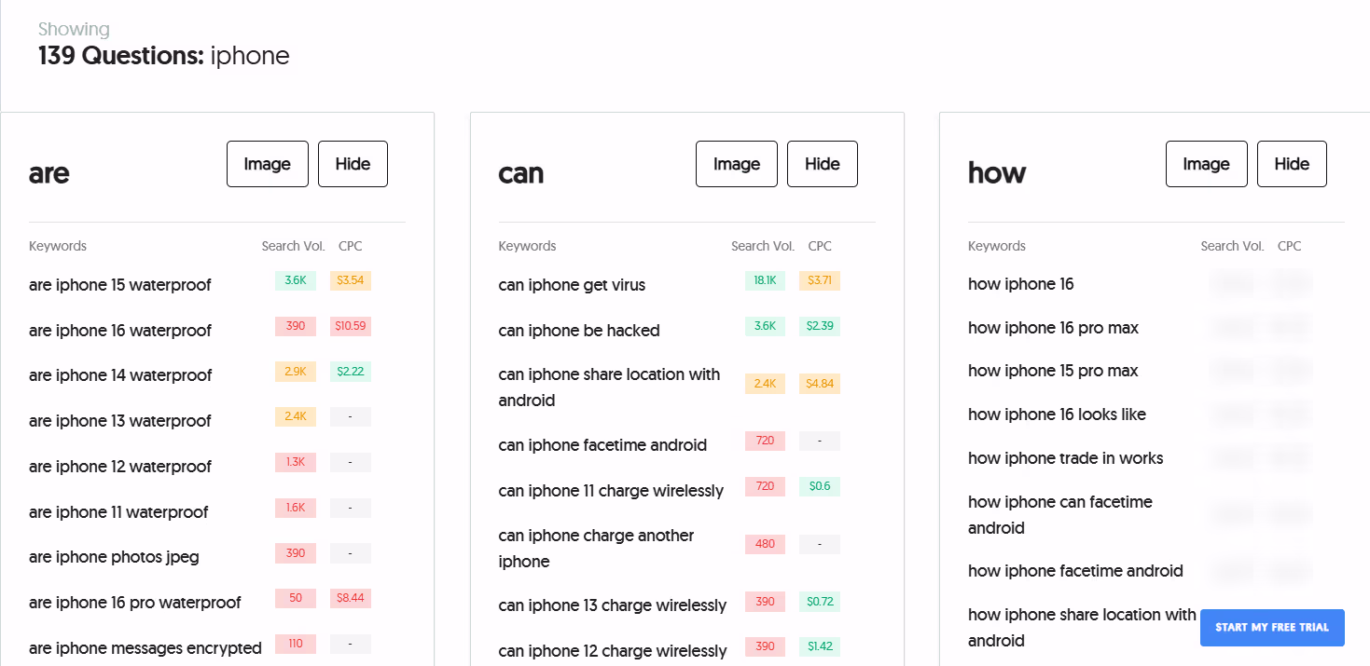Click $3.54 CPC for 'are iphone 15 waterproof'
This screenshot has width=1370, height=666.
[x=351, y=280]
